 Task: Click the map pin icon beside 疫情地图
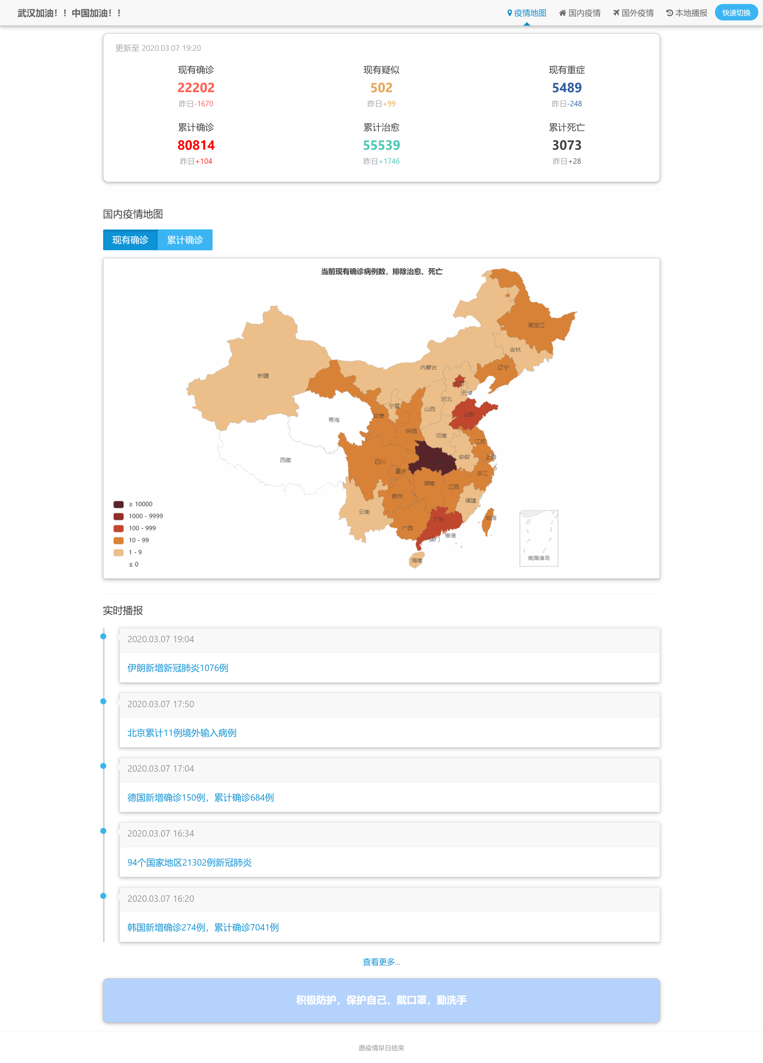tap(509, 13)
